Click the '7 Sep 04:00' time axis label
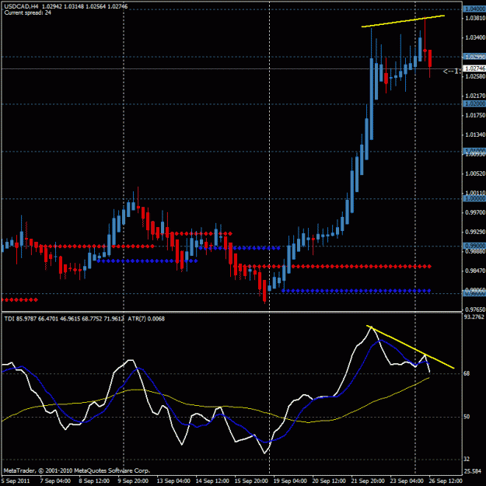This screenshot has width=486, height=486. coord(55,481)
